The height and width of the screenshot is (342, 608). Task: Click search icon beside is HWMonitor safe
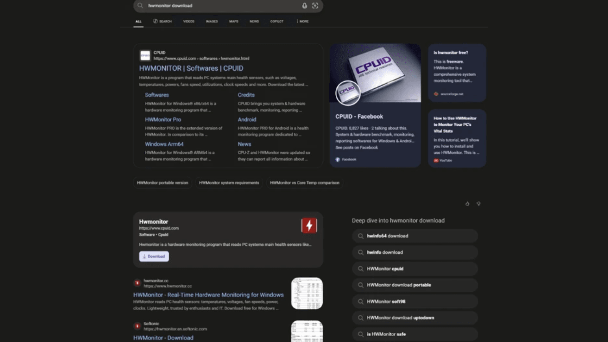[360, 334]
